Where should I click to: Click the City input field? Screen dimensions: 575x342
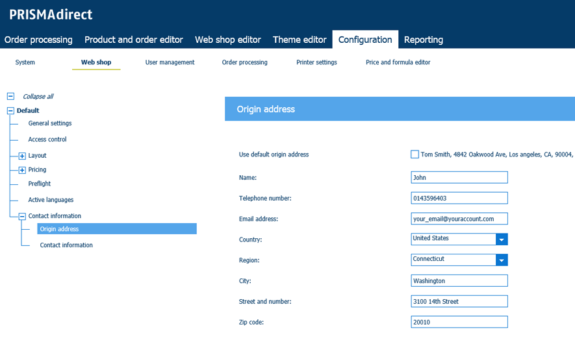click(x=459, y=281)
